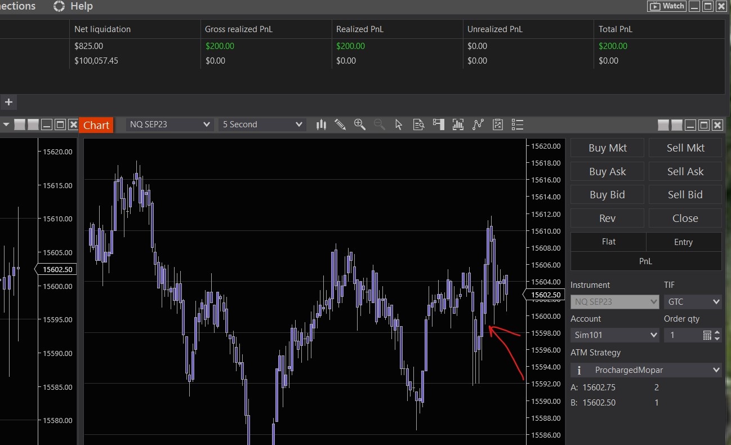Click the Help menu icon
The width and height of the screenshot is (731, 445).
[x=59, y=6]
